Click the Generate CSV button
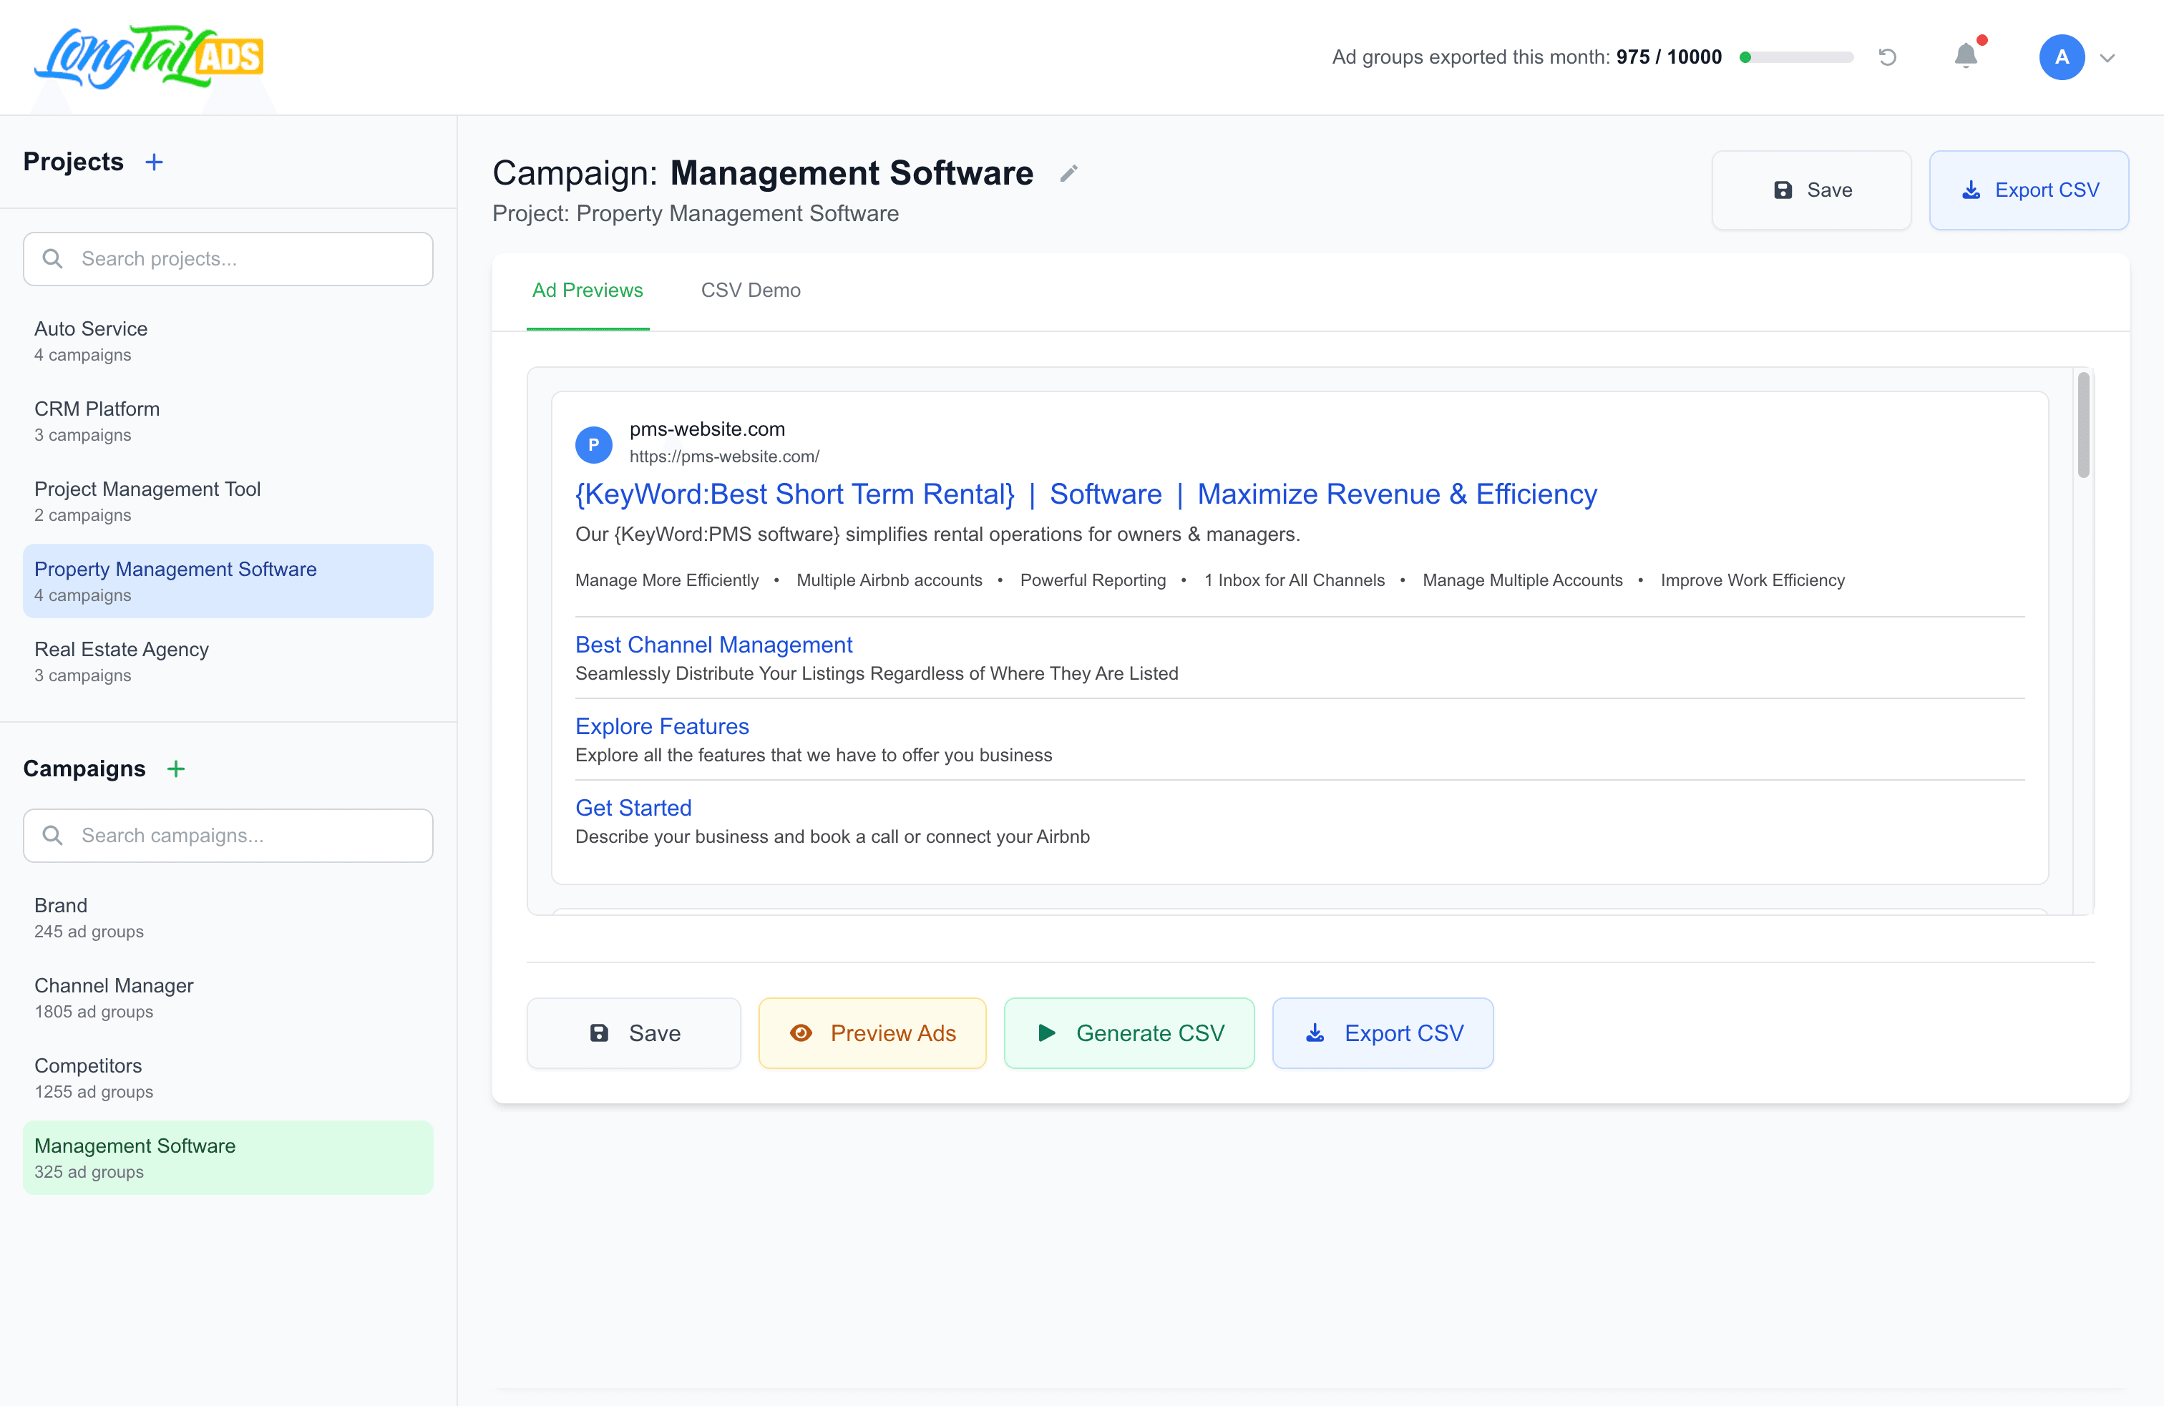The width and height of the screenshot is (2164, 1406). pyautogui.click(x=1129, y=1033)
